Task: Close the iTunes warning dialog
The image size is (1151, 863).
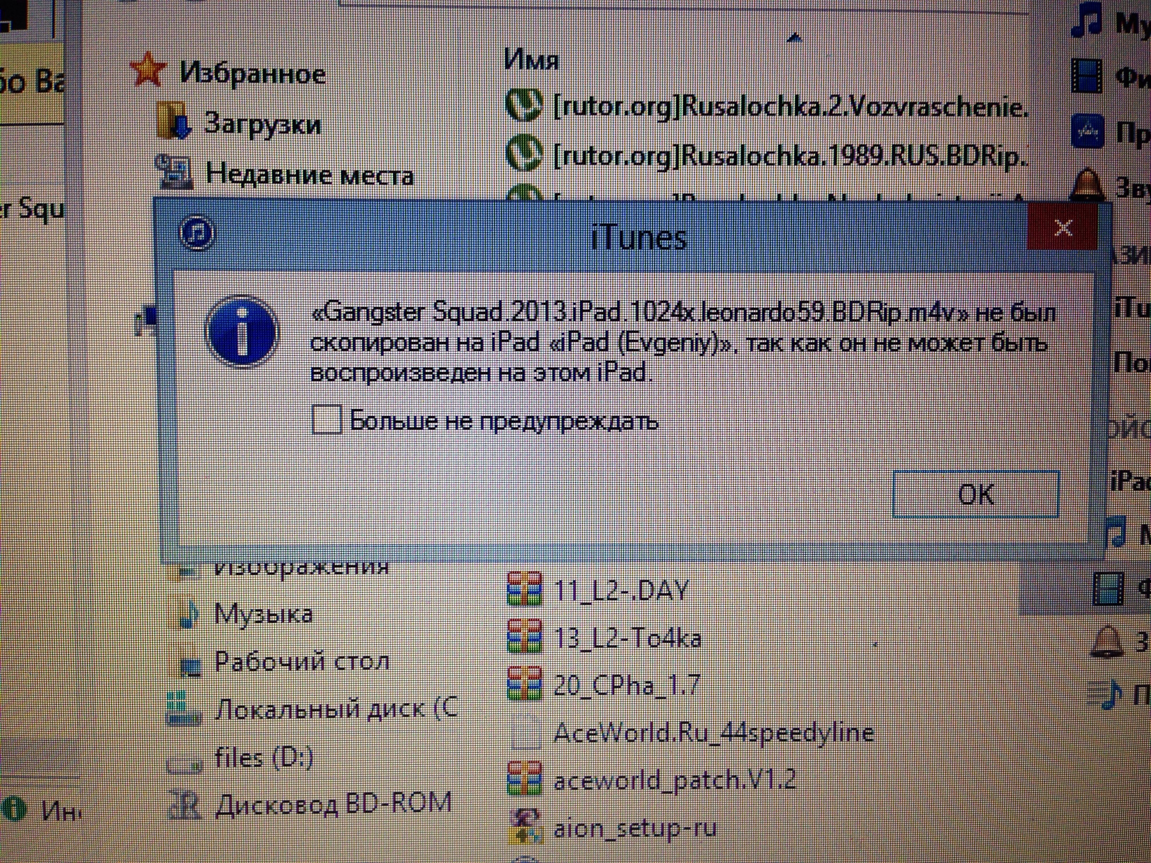Action: pos(1062,227)
